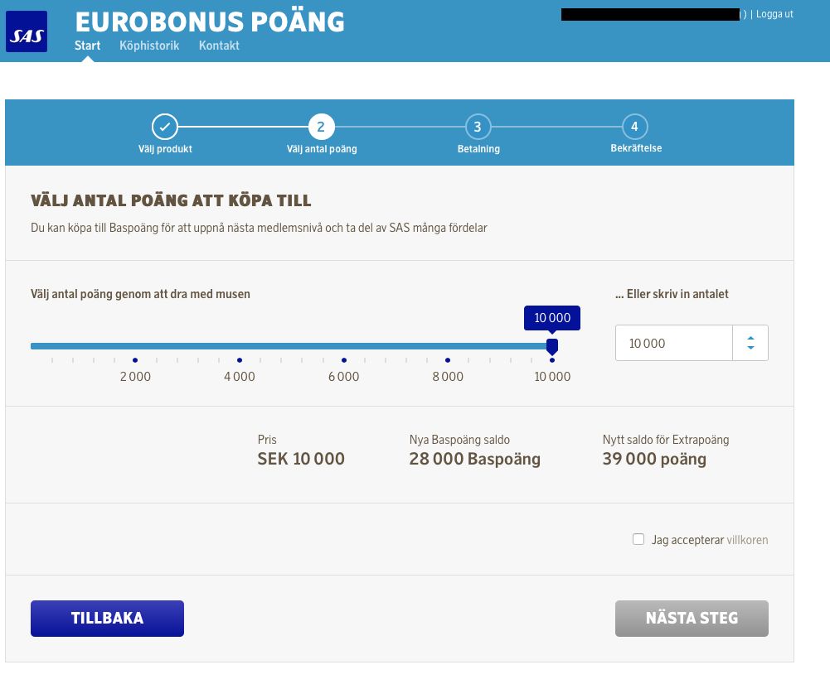
Task: Click the points amount input field
Action: point(674,343)
